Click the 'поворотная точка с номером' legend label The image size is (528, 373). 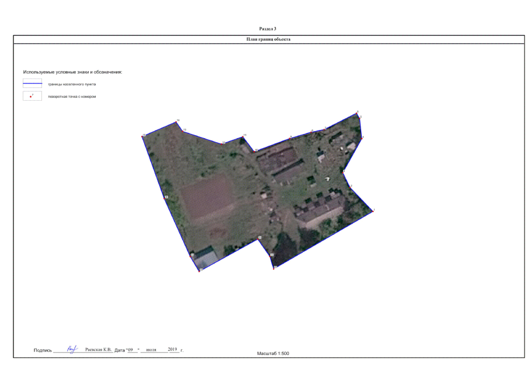(x=72, y=96)
